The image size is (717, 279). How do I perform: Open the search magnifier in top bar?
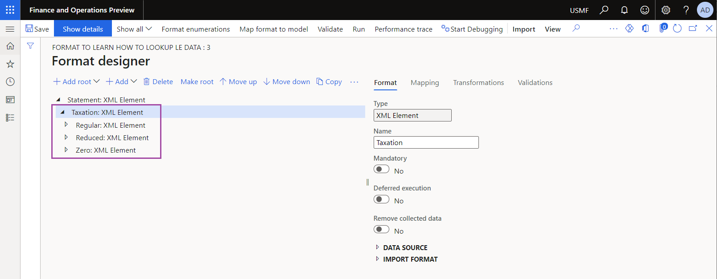tap(604, 10)
